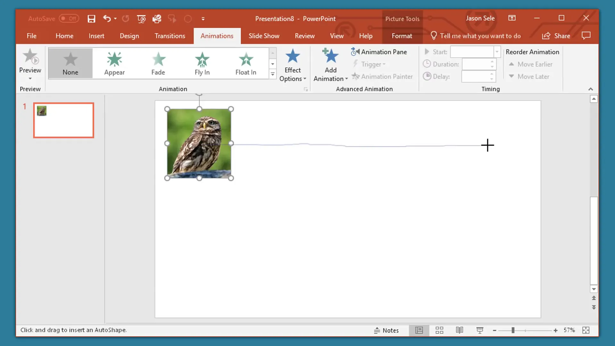Toggle the Notes pane in status bar
Image resolution: width=615 pixels, height=346 pixels.
tap(386, 330)
